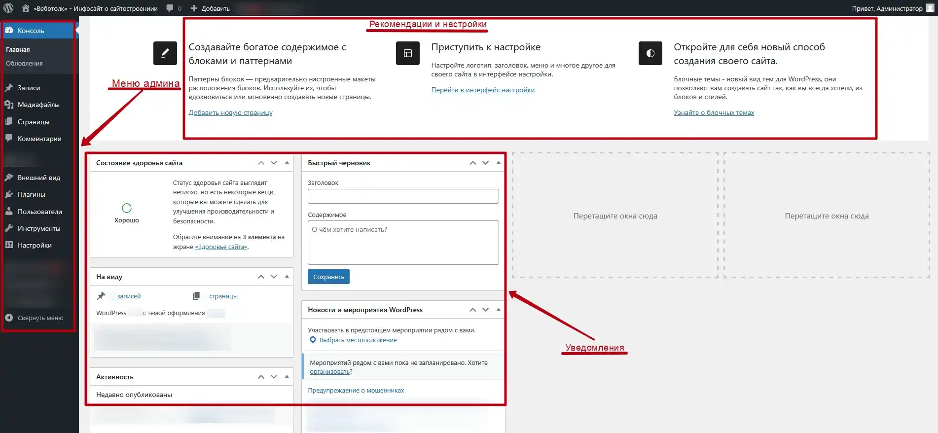
Task: Click the location pin icon near Выбрать местоположение
Action: (313, 340)
